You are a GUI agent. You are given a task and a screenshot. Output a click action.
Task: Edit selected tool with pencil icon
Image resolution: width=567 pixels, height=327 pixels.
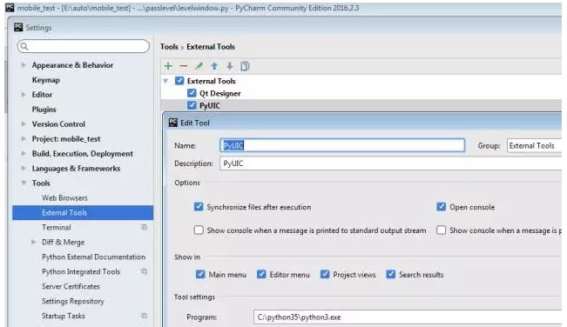click(x=199, y=66)
